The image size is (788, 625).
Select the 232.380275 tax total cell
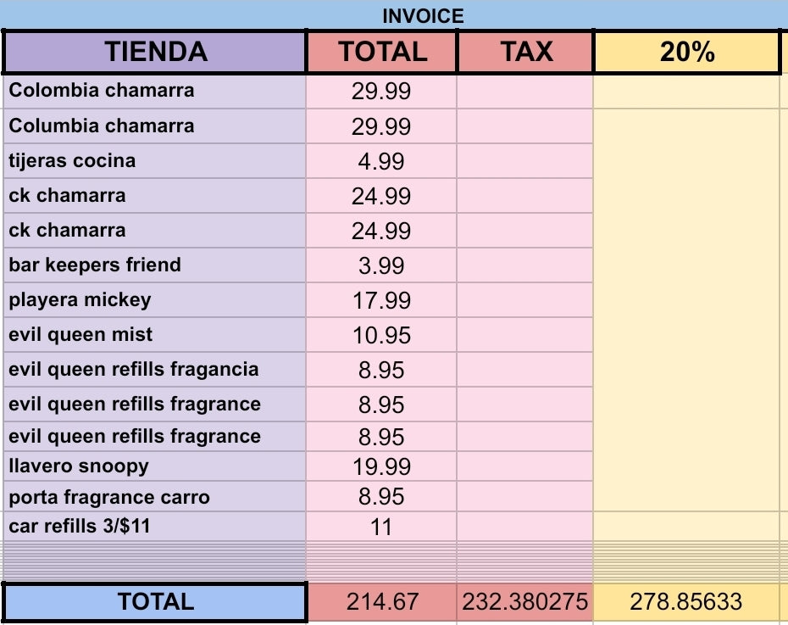(x=525, y=602)
